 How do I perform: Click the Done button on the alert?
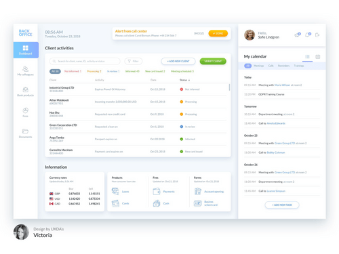click(x=218, y=33)
